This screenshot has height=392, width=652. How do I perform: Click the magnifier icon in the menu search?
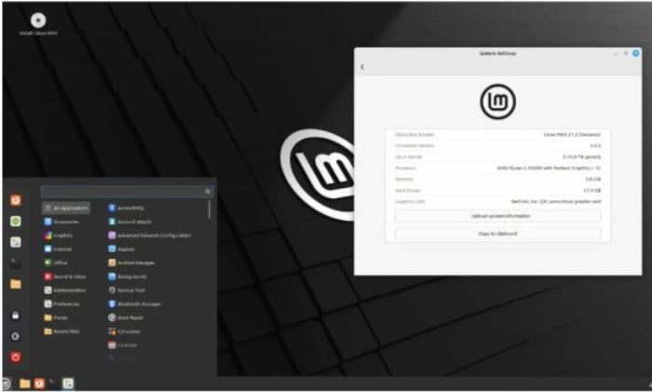[208, 191]
